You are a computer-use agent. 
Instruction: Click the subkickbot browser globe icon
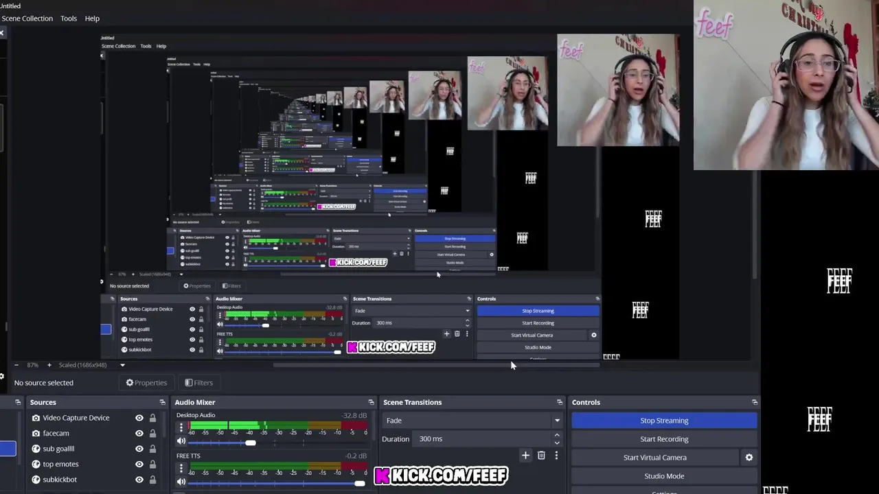[x=36, y=480]
